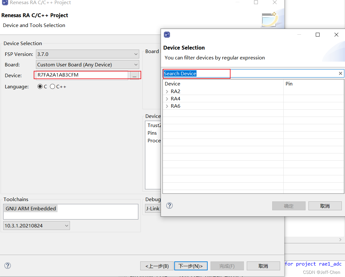Open help in the Renesas project wizard

click(8, 266)
